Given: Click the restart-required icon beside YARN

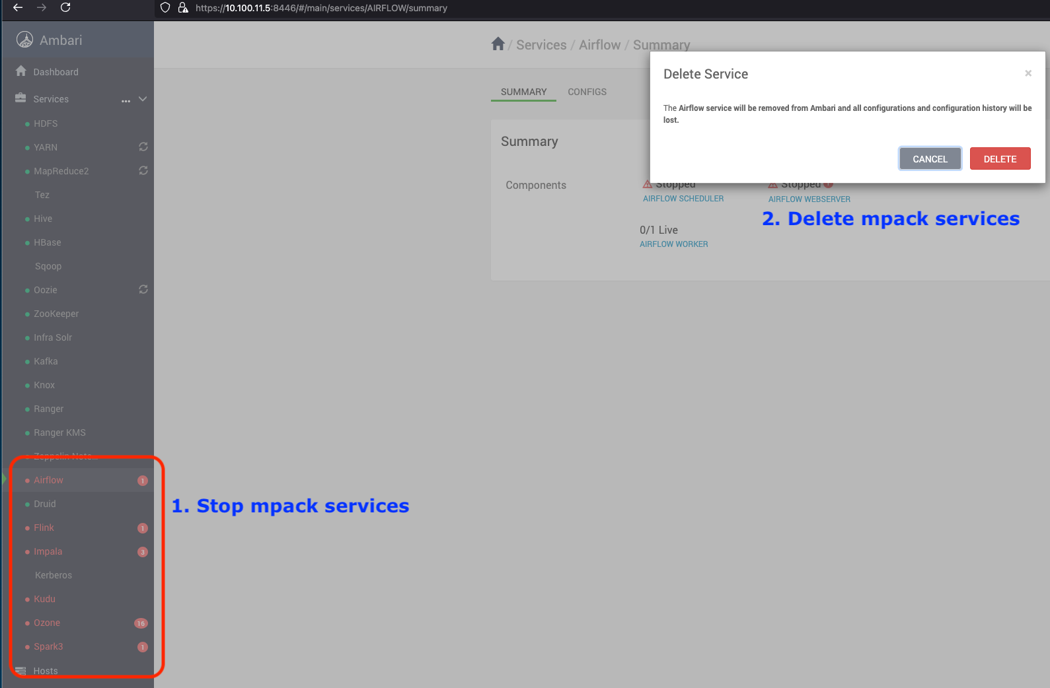Looking at the screenshot, I should click(143, 147).
